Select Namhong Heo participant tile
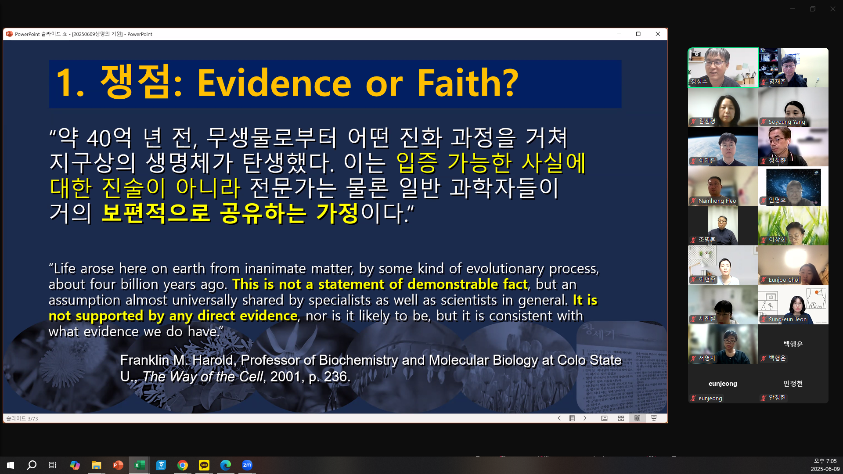Image resolution: width=843 pixels, height=474 pixels. [x=723, y=186]
